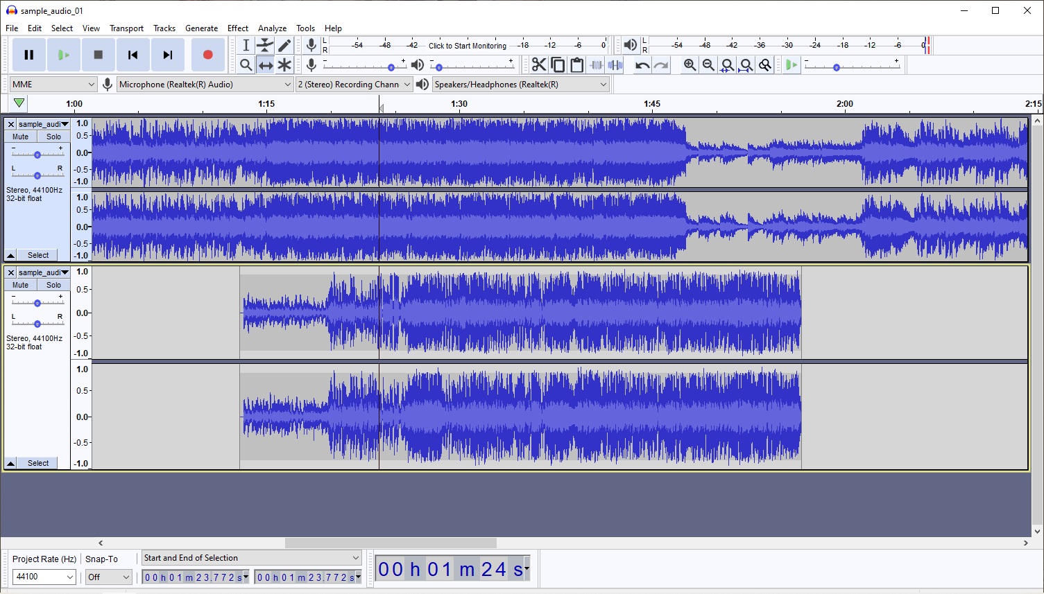The width and height of the screenshot is (1044, 594).
Task: Open the Snap-To Off dropdown
Action: click(x=109, y=577)
